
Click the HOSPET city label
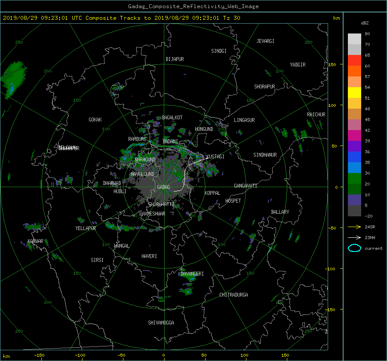click(233, 201)
